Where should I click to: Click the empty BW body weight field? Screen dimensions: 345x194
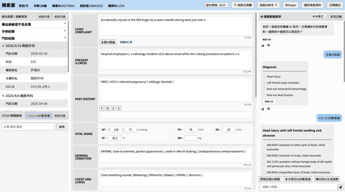[191, 138]
